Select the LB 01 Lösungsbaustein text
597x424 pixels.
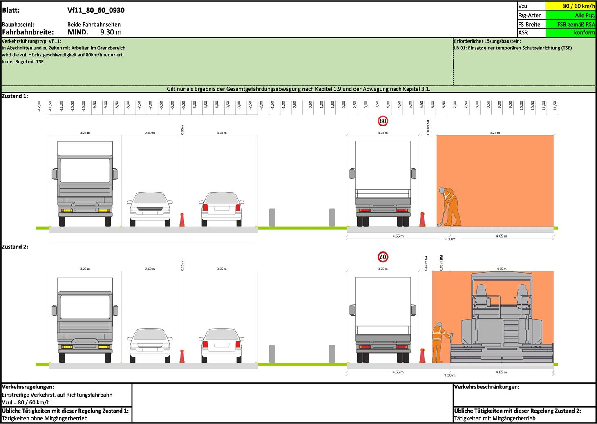pos(513,48)
